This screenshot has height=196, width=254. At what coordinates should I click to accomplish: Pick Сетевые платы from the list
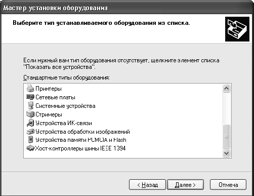pos(55,97)
